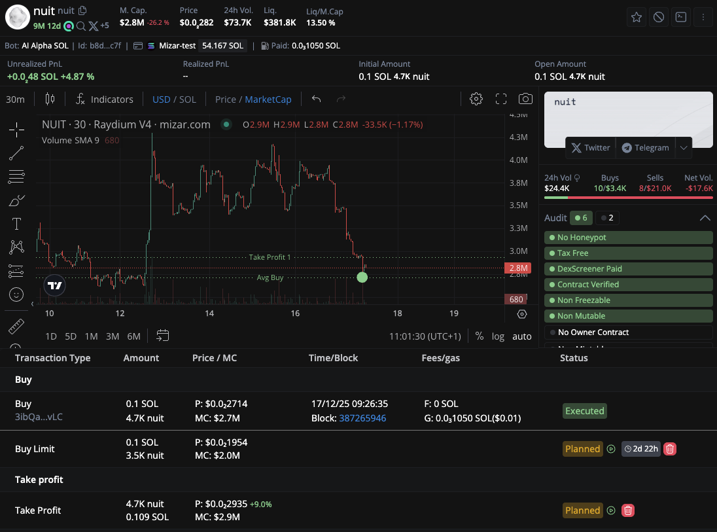717x532 pixels.
Task: Expand more social links dropdown
Action: tap(684, 148)
